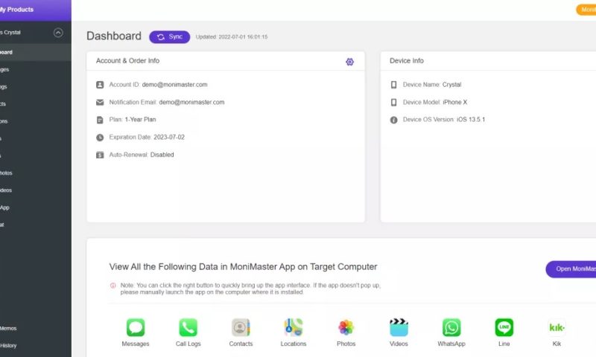This screenshot has width=596, height=357.
Task: Select Notification Email demo@monimaster.com text
Action: (x=191, y=102)
